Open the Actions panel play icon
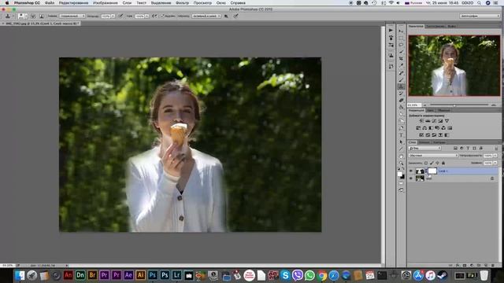Screen dimensions: 504x283 click(x=391, y=31)
